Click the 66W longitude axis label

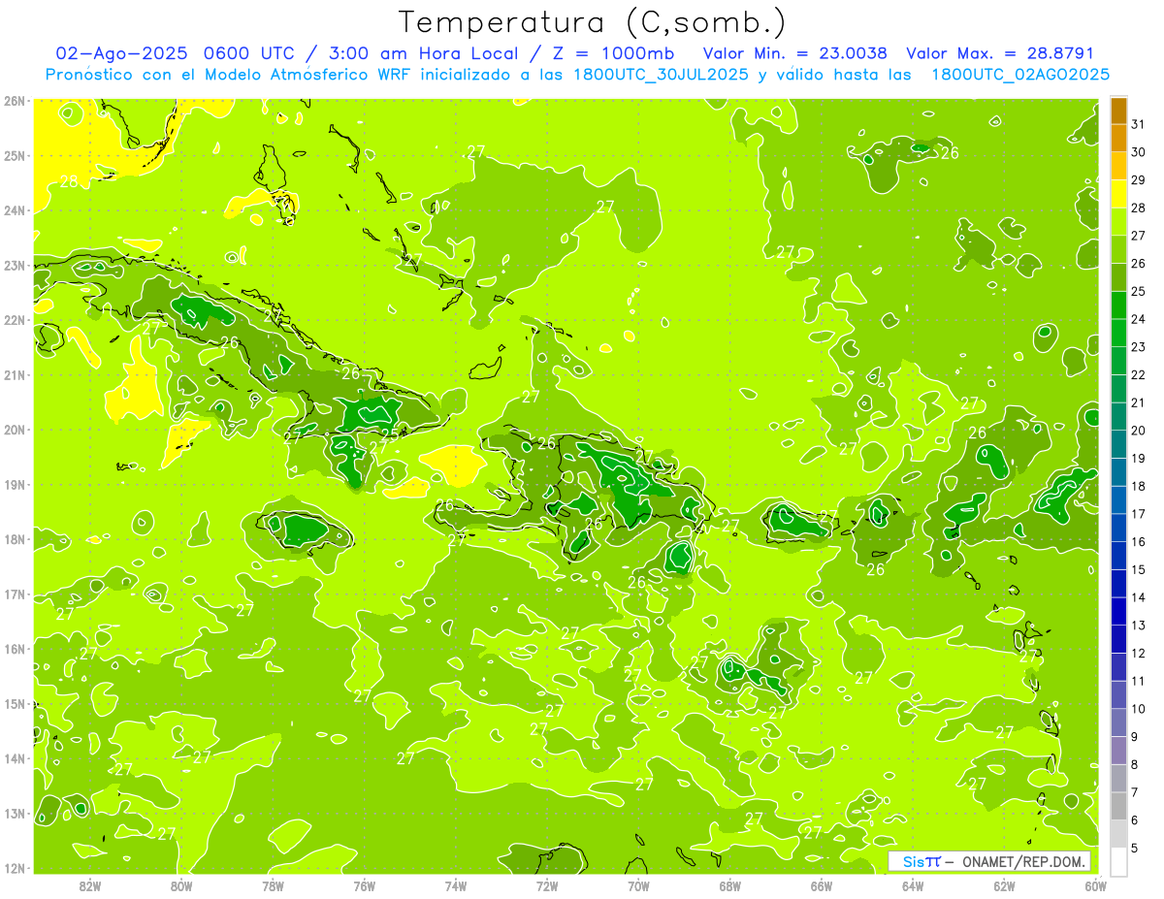[x=822, y=885]
